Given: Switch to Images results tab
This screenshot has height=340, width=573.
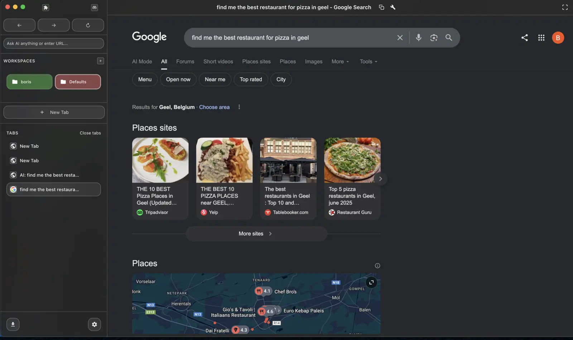Looking at the screenshot, I should (314, 61).
